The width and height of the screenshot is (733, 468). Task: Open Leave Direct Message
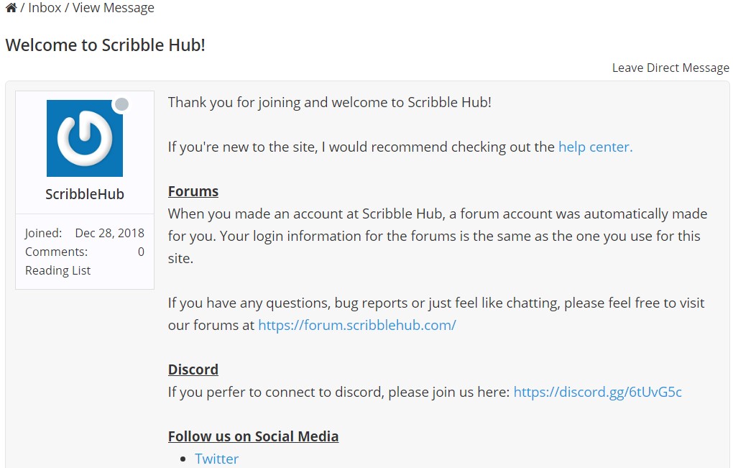(670, 68)
